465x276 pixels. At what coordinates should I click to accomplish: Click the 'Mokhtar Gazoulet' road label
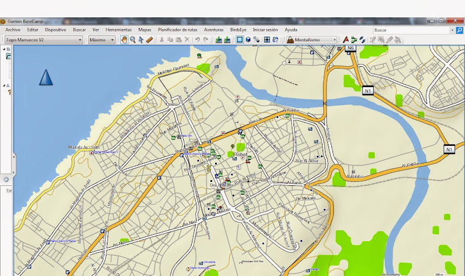pos(173,69)
